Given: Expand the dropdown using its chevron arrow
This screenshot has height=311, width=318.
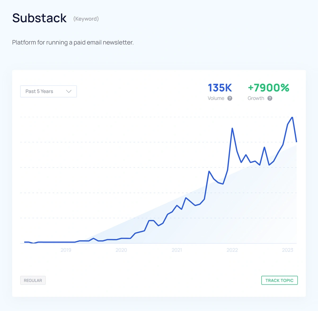Looking at the screenshot, I should click(x=69, y=91).
